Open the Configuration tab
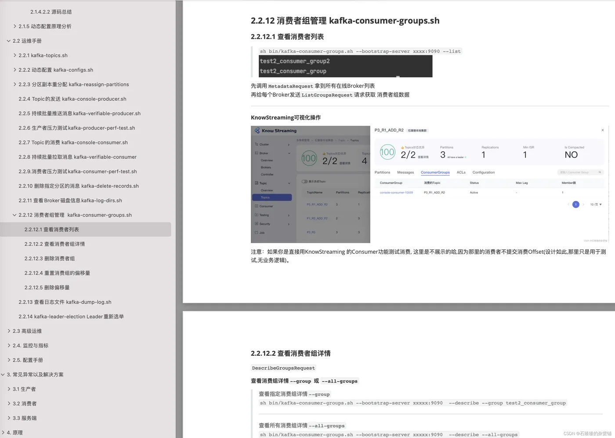The image size is (615, 438). tap(484, 172)
